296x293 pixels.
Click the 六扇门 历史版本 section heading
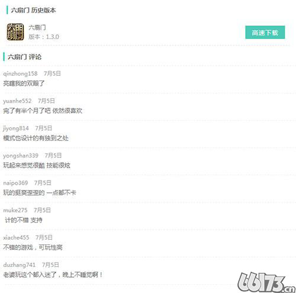33,10
